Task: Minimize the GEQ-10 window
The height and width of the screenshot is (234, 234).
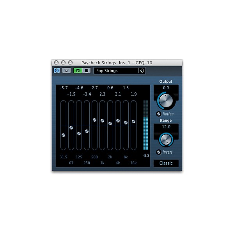Action: (x=63, y=63)
